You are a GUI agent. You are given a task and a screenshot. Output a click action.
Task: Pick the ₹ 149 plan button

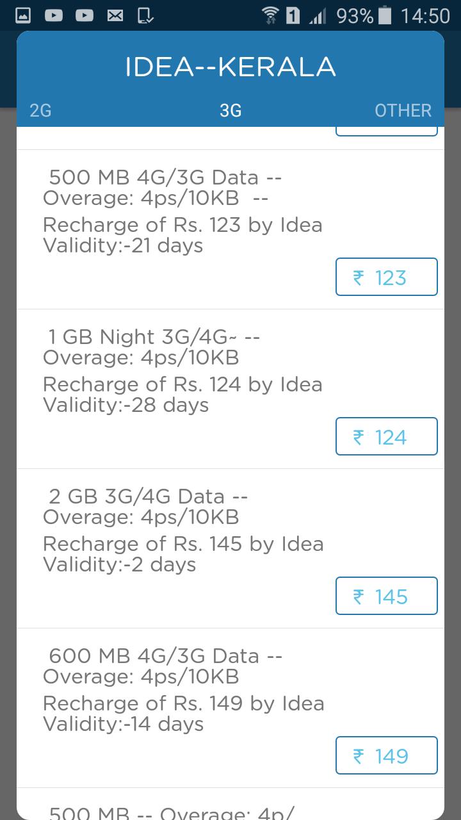pyautogui.click(x=386, y=756)
